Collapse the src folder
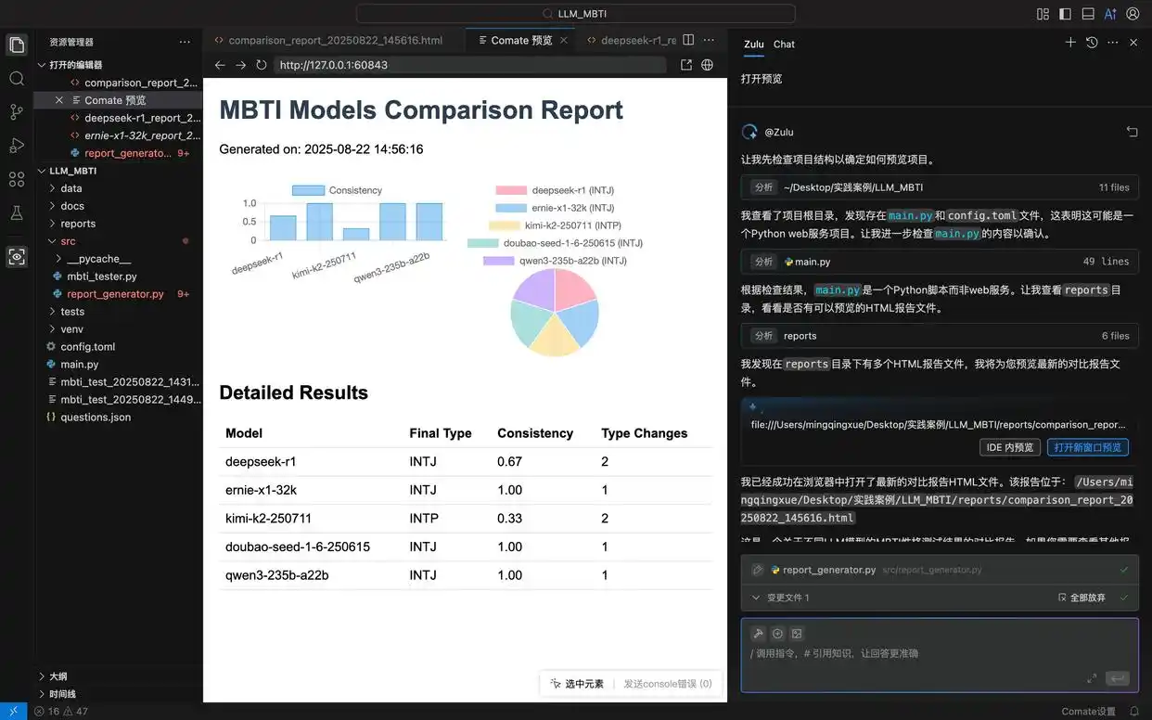 pos(68,241)
